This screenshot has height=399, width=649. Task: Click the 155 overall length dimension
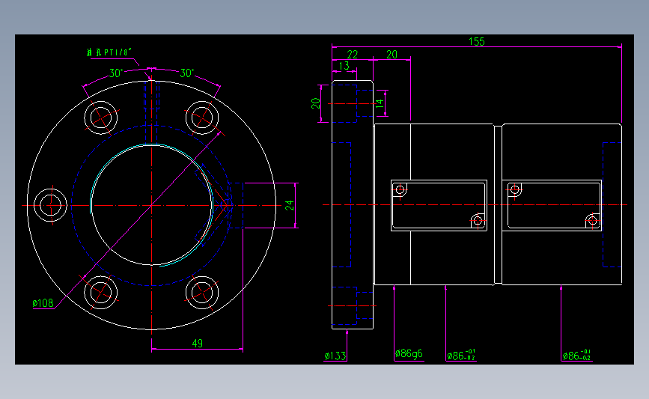(x=476, y=41)
